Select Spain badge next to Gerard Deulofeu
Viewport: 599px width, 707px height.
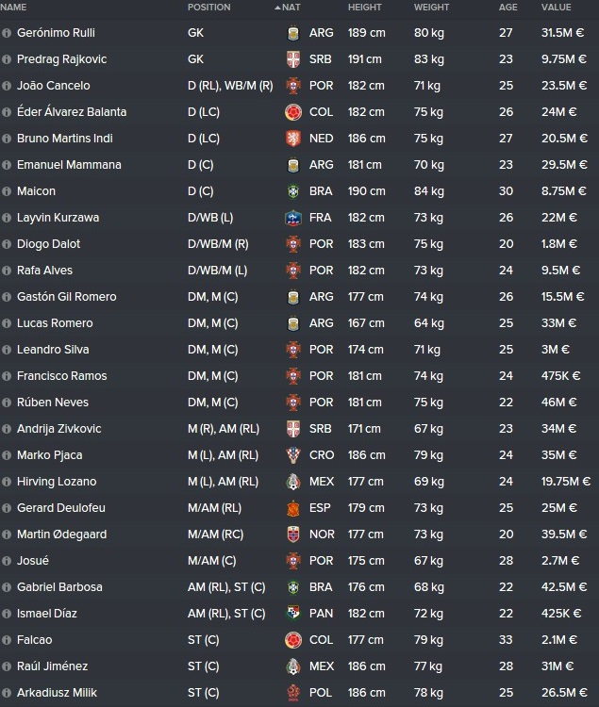293,508
